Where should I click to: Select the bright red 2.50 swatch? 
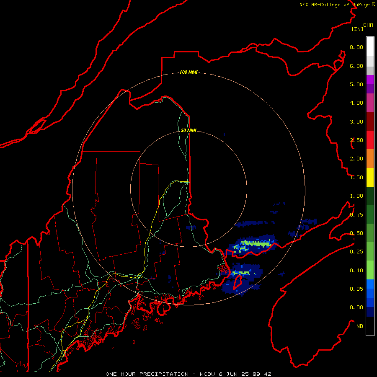point(370,140)
